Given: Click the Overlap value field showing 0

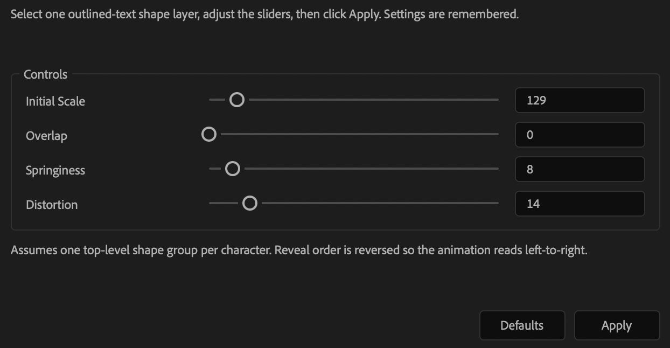Looking at the screenshot, I should click(580, 135).
